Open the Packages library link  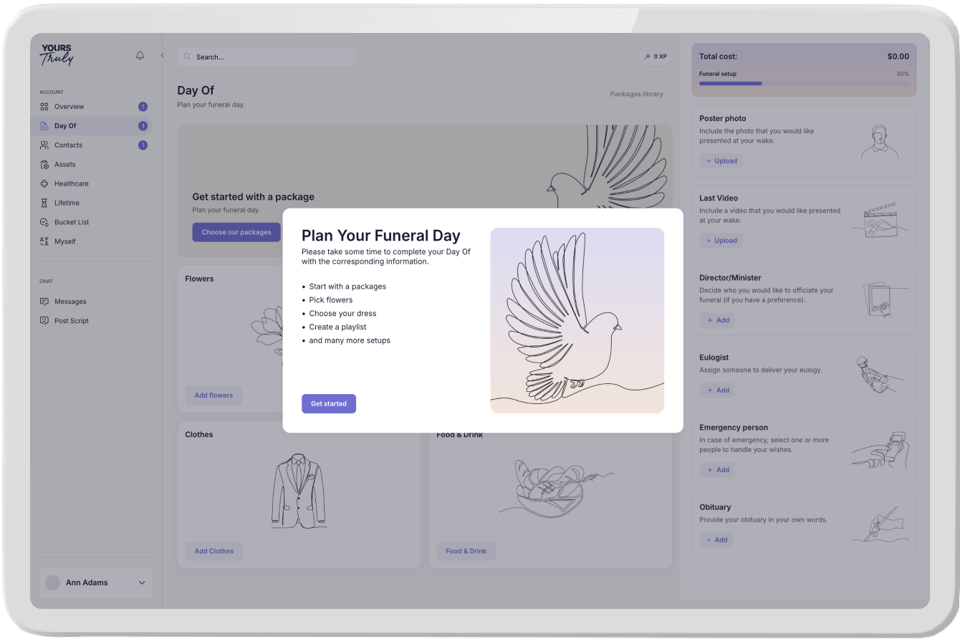tap(636, 94)
